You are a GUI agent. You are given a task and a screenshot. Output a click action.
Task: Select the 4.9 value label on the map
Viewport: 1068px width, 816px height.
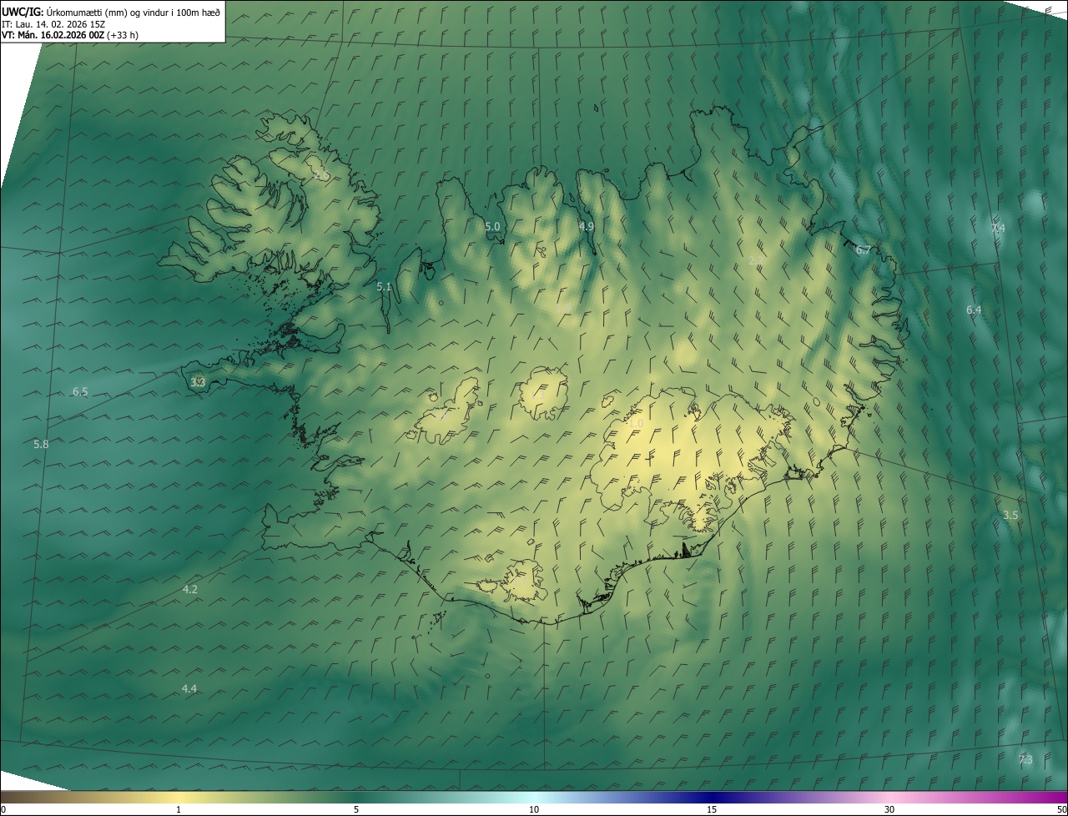[587, 226]
